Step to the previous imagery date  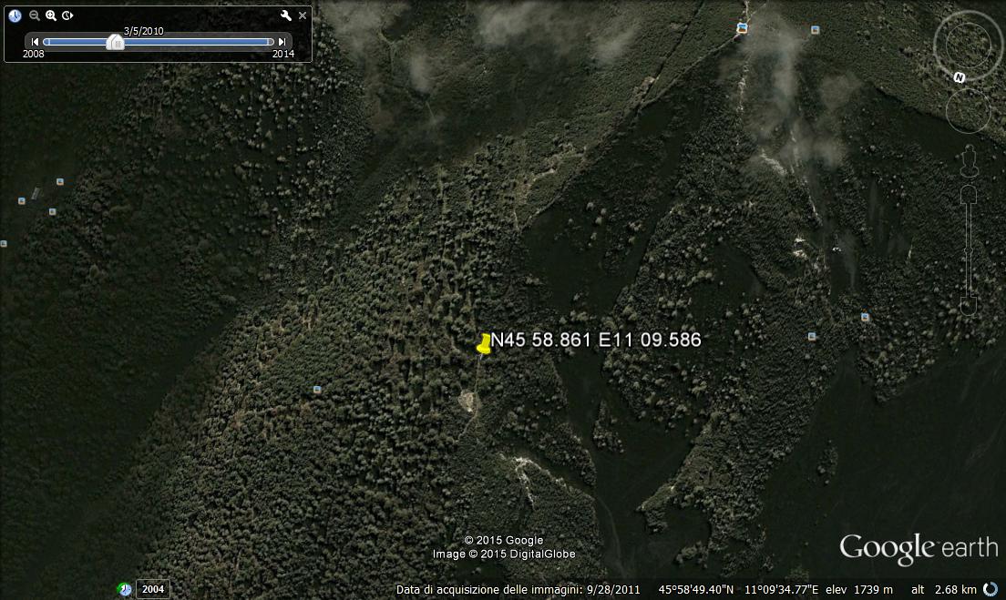(x=35, y=42)
